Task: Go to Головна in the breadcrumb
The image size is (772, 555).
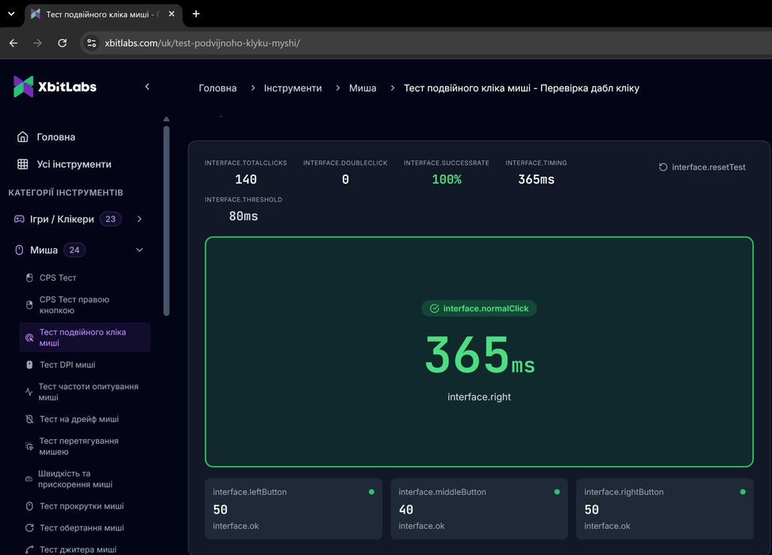Action: coord(217,88)
